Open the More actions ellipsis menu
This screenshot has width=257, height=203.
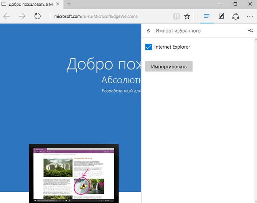(249, 17)
